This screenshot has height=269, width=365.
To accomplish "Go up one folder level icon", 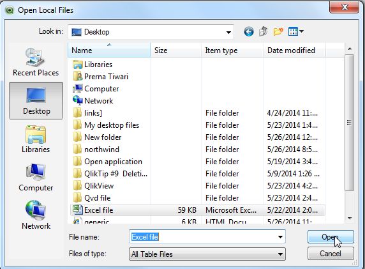I will point(264,31).
